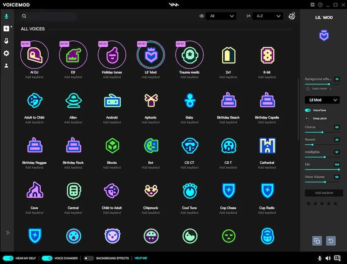The width and height of the screenshot is (347, 264).
Task: Click the random voice dice icon
Action: click(x=292, y=16)
